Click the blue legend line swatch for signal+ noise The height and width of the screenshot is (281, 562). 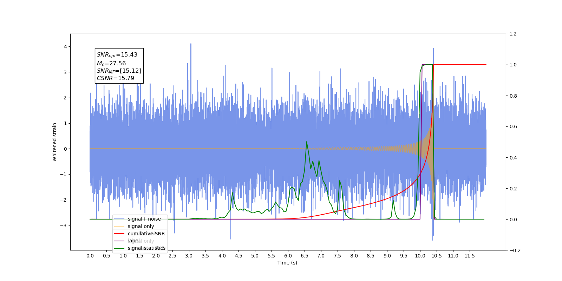tap(119, 219)
